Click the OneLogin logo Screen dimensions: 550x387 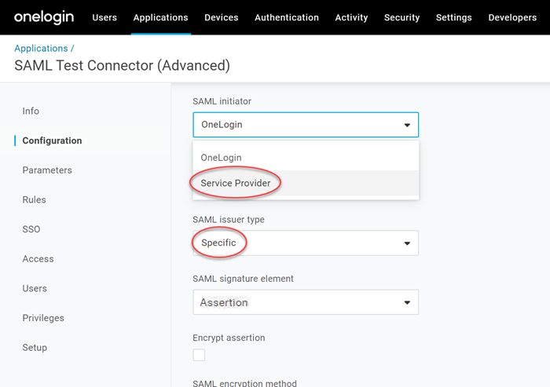44,17
